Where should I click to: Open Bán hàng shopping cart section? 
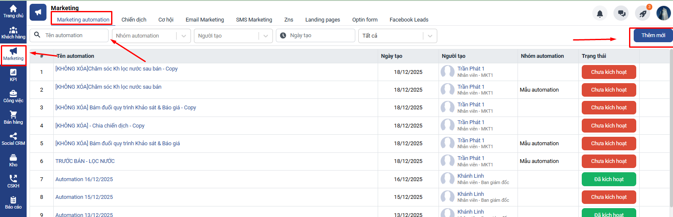tap(13, 118)
